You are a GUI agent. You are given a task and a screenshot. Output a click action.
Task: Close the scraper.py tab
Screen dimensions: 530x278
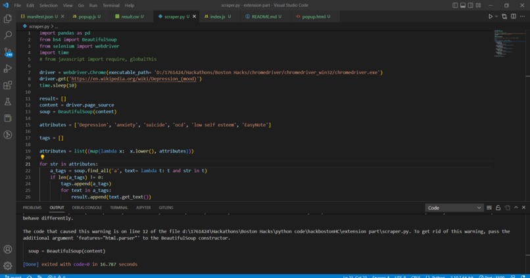[195, 16]
